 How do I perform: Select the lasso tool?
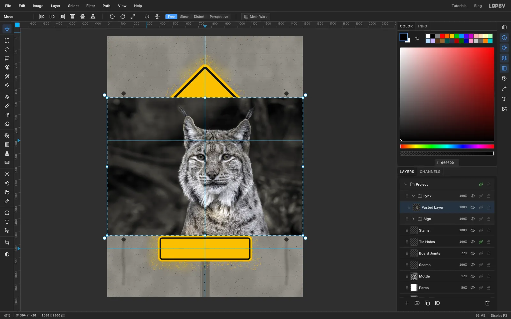[x=7, y=58]
